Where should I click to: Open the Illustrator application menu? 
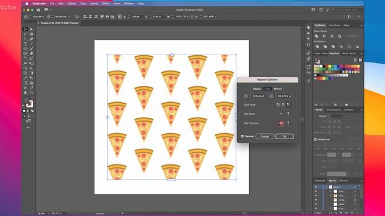tap(39, 4)
